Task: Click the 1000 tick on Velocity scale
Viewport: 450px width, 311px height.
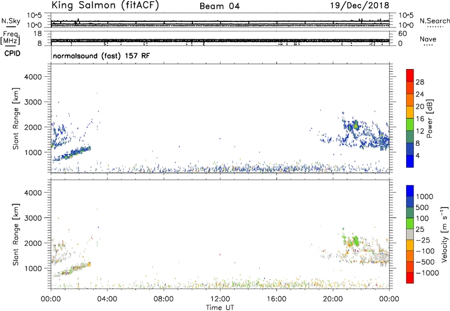Action: point(425,196)
